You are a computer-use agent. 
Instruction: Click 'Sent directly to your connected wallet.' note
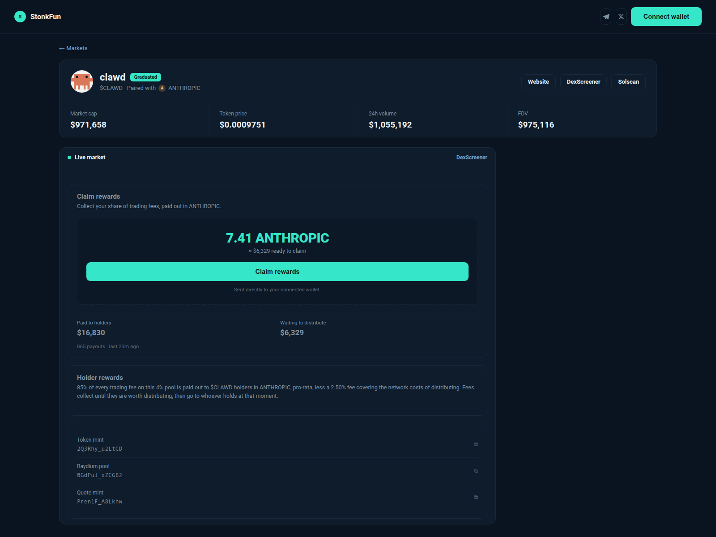277,290
